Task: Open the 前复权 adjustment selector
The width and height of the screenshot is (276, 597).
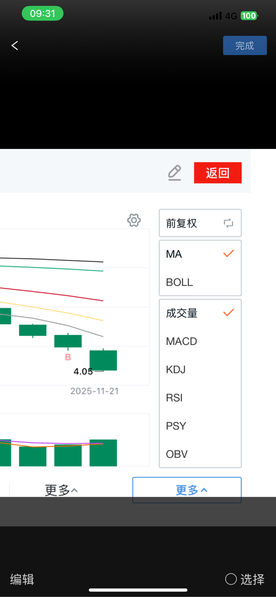Action: pos(182,223)
